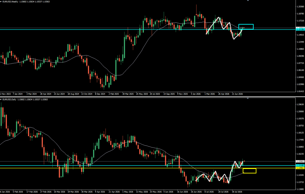305x194 pixels.
Task: Select the cyan 1.15188 price tag on Daily chart
Action: [x=300, y=165]
